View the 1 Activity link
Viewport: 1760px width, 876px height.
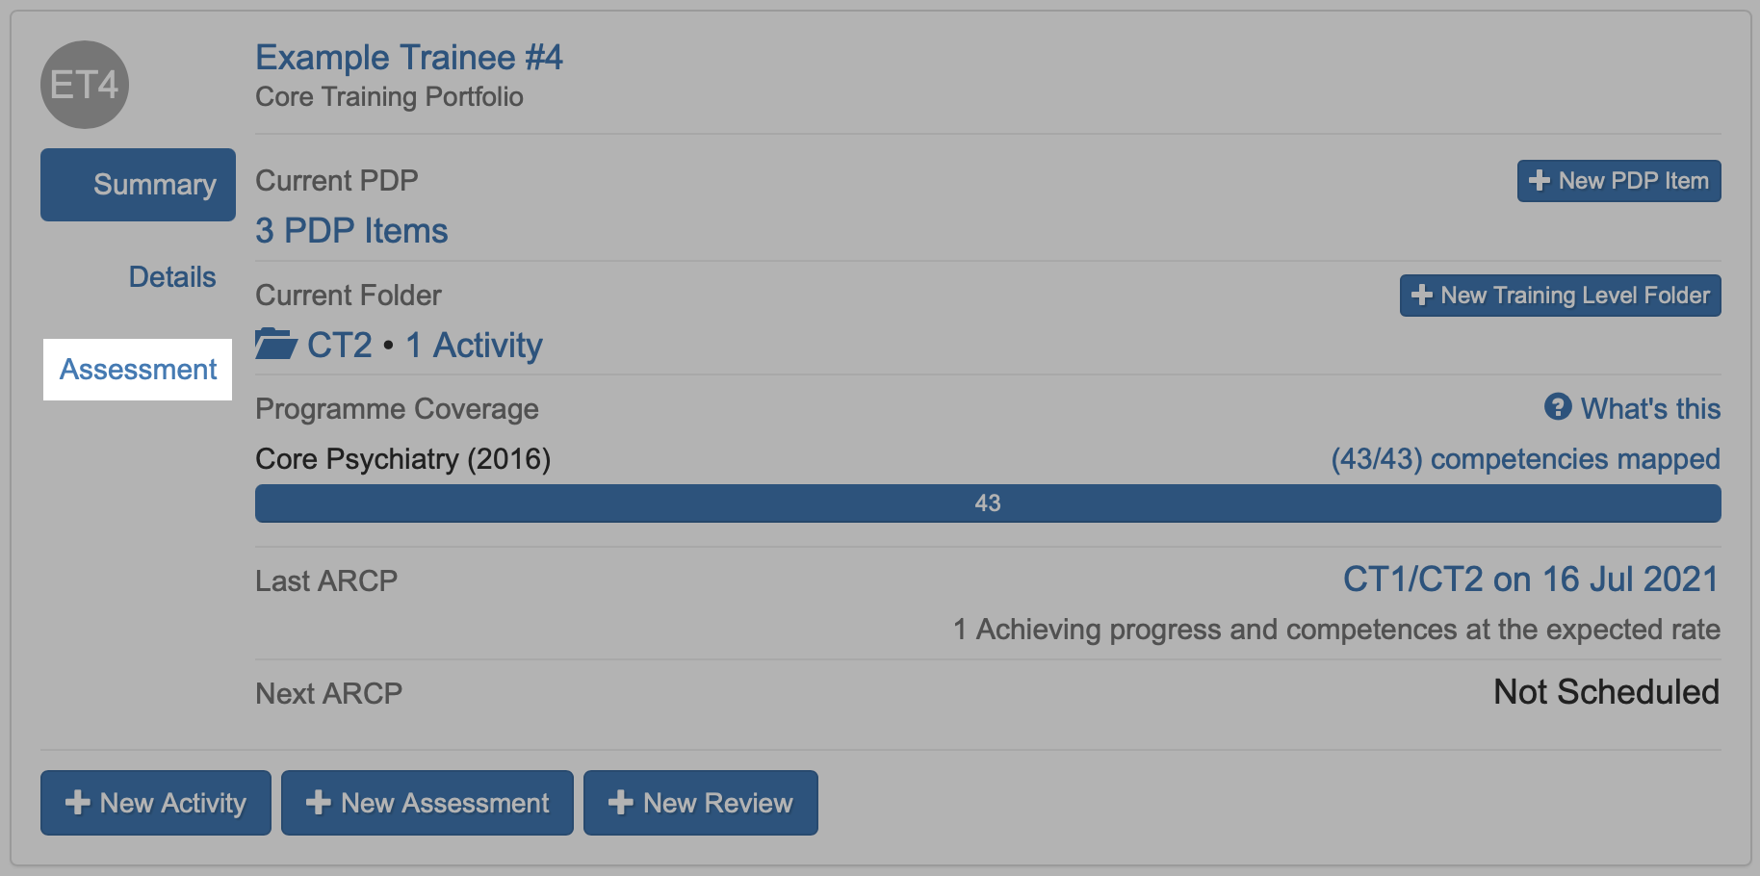[474, 345]
